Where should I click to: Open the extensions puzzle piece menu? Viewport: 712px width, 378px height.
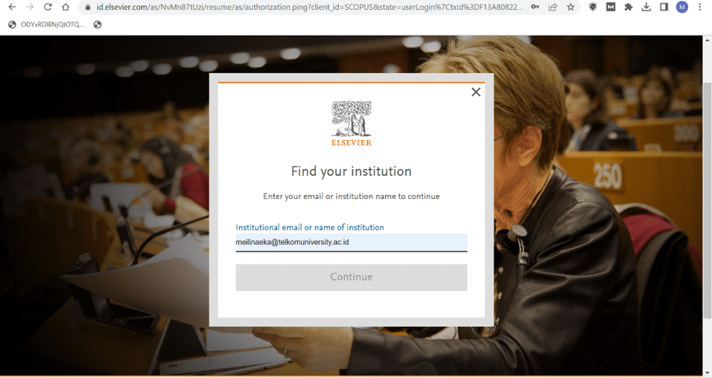(x=628, y=8)
